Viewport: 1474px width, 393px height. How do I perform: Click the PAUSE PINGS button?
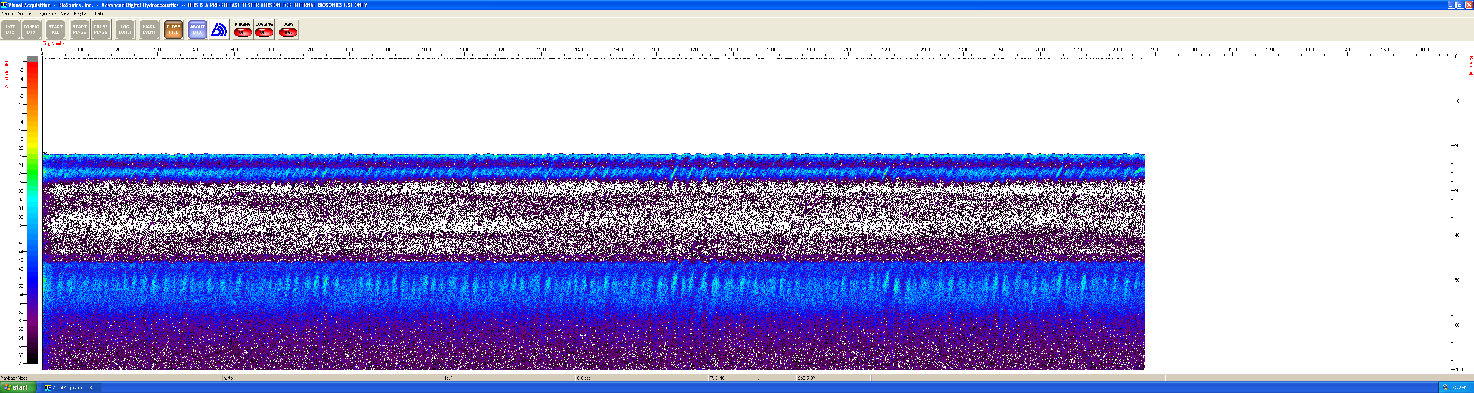(101, 30)
